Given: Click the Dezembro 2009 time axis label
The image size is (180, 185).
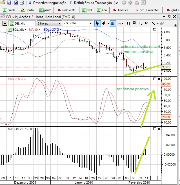Looking at the screenshot, I should pos(25,182).
